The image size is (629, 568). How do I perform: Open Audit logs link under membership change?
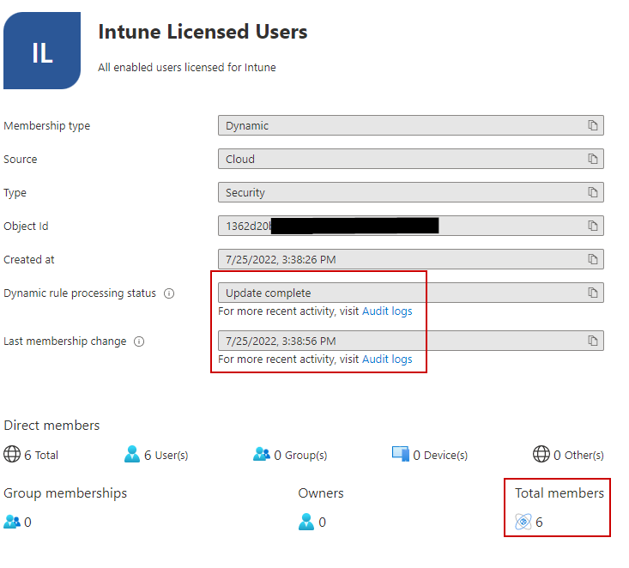click(387, 359)
